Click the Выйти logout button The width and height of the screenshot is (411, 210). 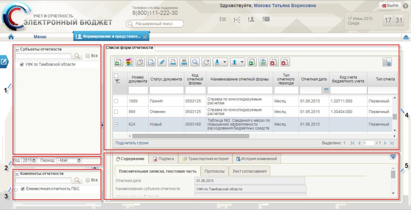390,6
